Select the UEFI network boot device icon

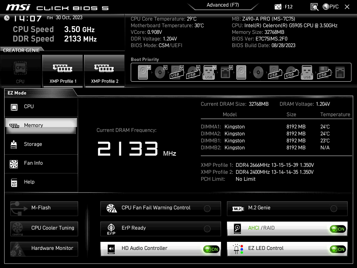[226, 72]
